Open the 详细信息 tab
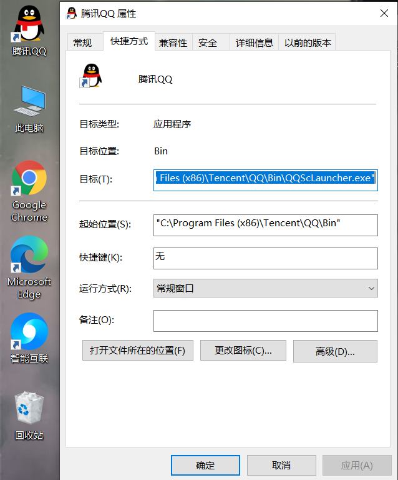 coord(254,42)
